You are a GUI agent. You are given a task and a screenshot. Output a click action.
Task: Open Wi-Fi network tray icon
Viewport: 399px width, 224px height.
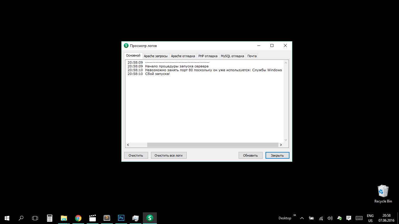click(x=321, y=218)
